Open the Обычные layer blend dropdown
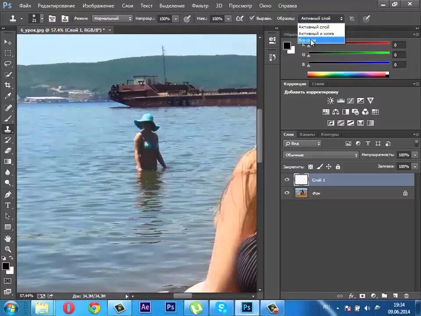 321,155
